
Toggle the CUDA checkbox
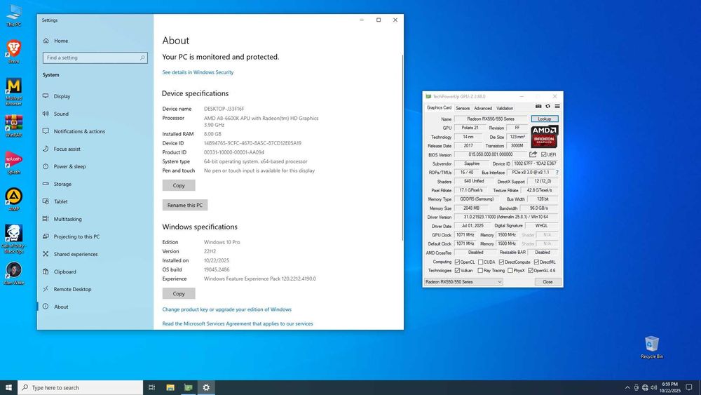pos(480,262)
